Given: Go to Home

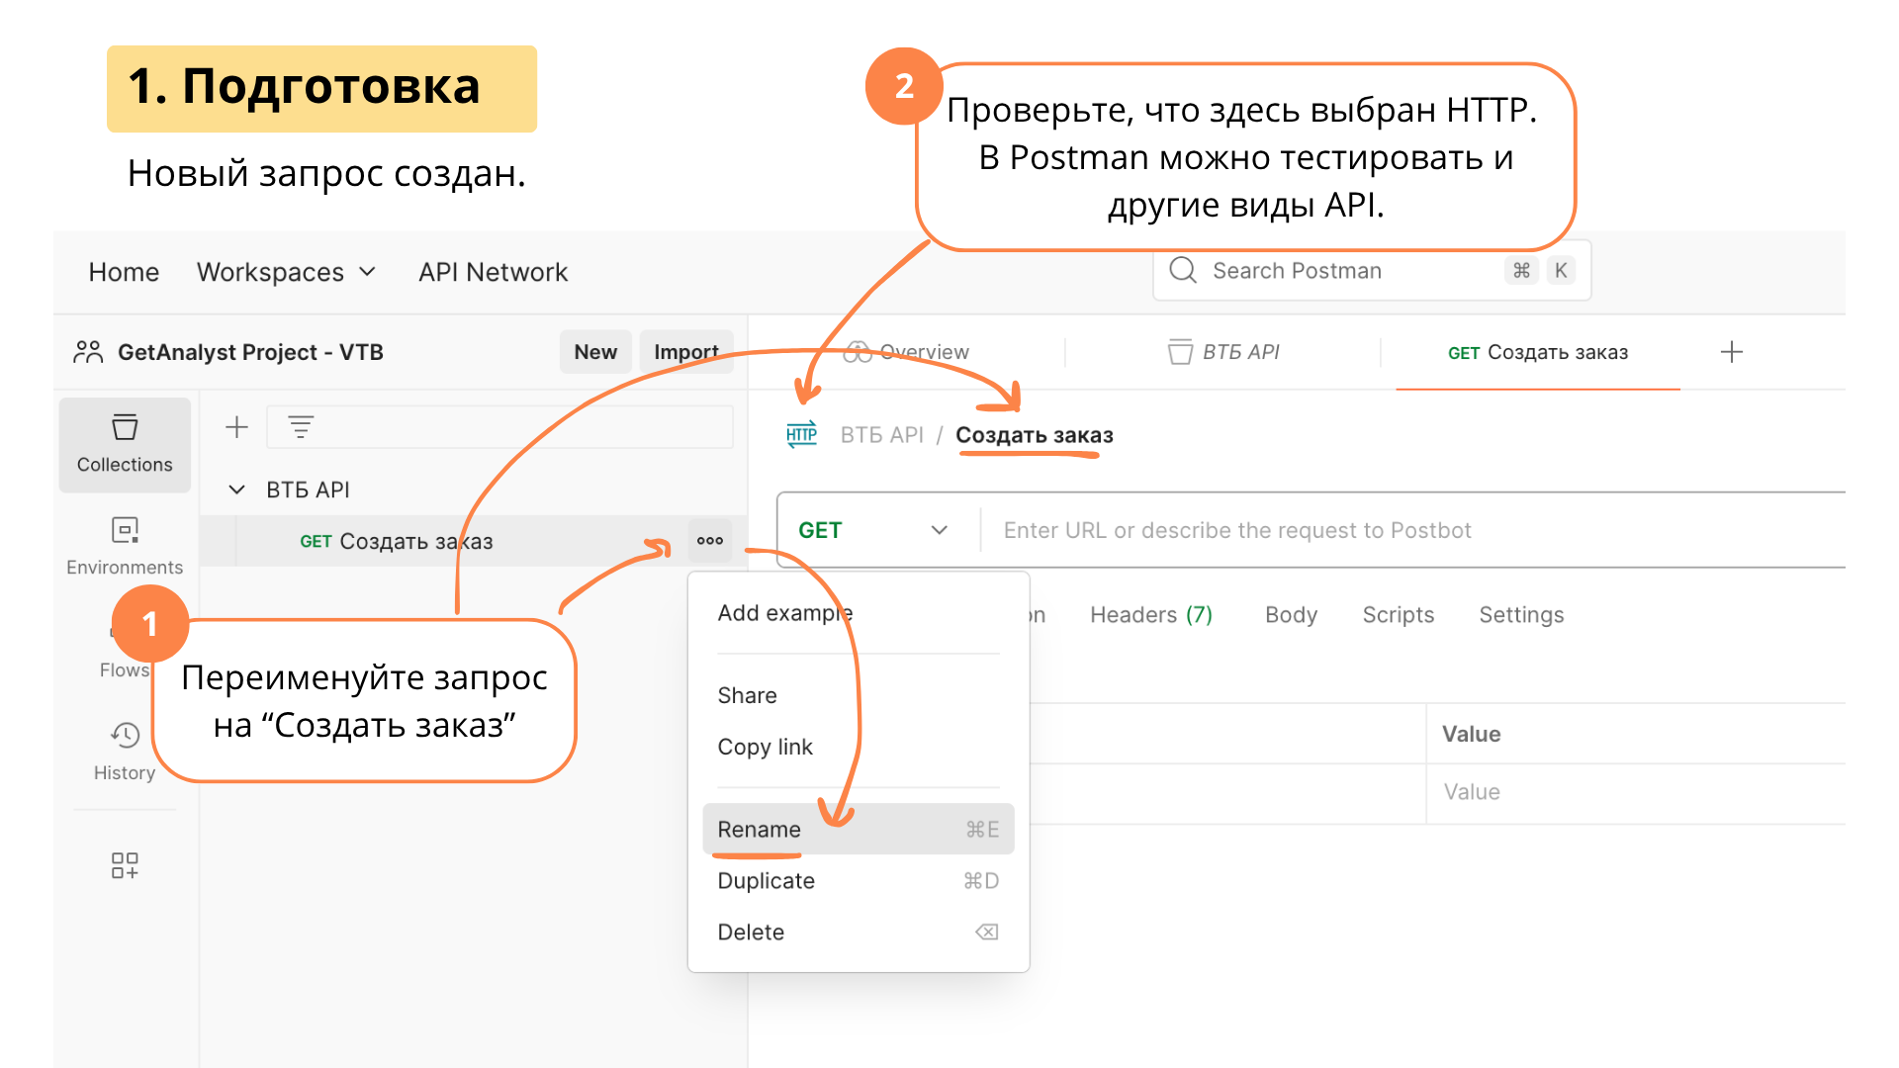Looking at the screenshot, I should (x=124, y=272).
